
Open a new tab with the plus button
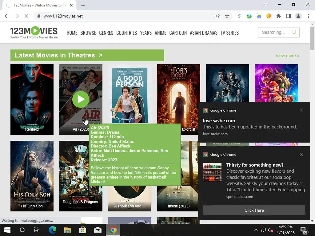83,5
